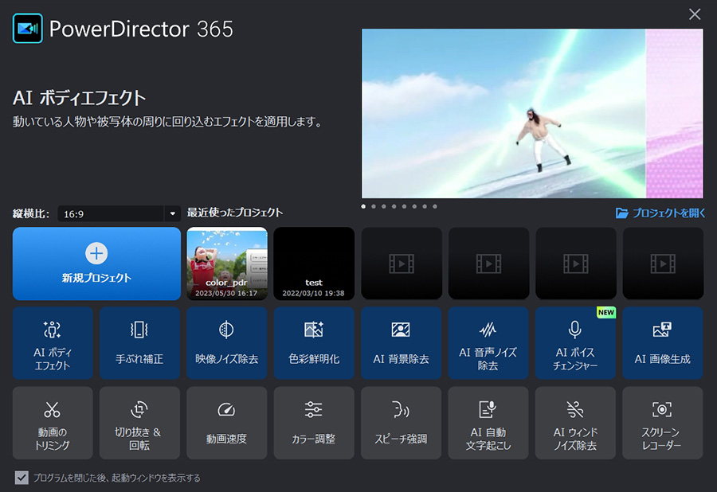Launch AI 音声ノイズ除去 tool
The height and width of the screenshot is (492, 717).
click(x=488, y=344)
